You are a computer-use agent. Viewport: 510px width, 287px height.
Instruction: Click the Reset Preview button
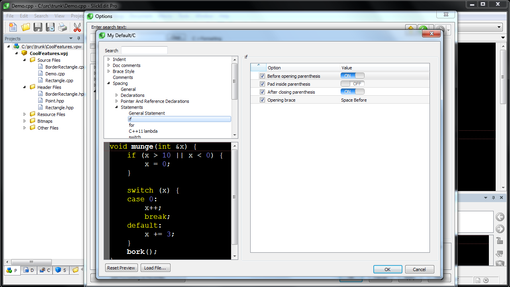pyautogui.click(x=121, y=268)
